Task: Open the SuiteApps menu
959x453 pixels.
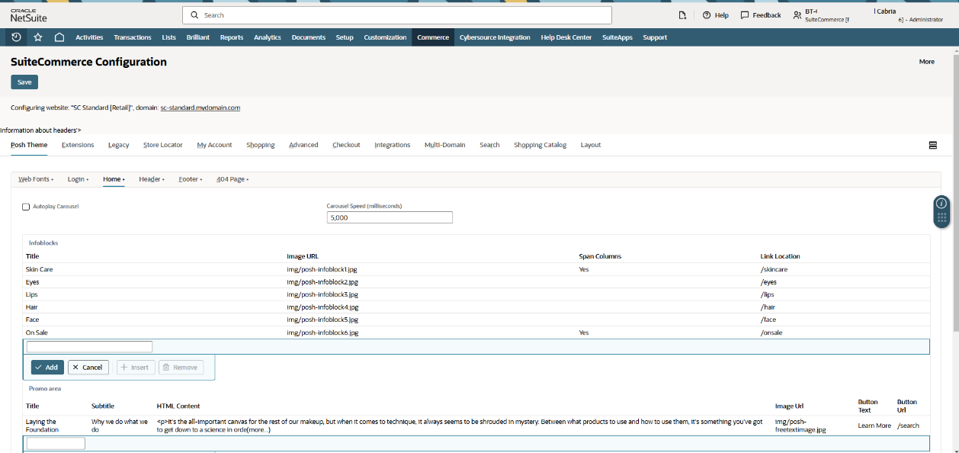Action: click(617, 37)
